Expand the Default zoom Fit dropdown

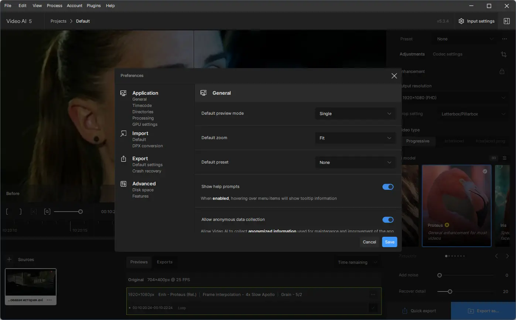(355, 138)
